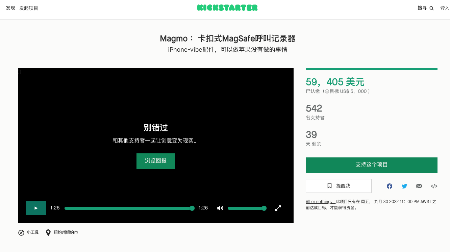Click the location pin for 纽约州纽约市
The height and width of the screenshot is (252, 450).
(48, 232)
